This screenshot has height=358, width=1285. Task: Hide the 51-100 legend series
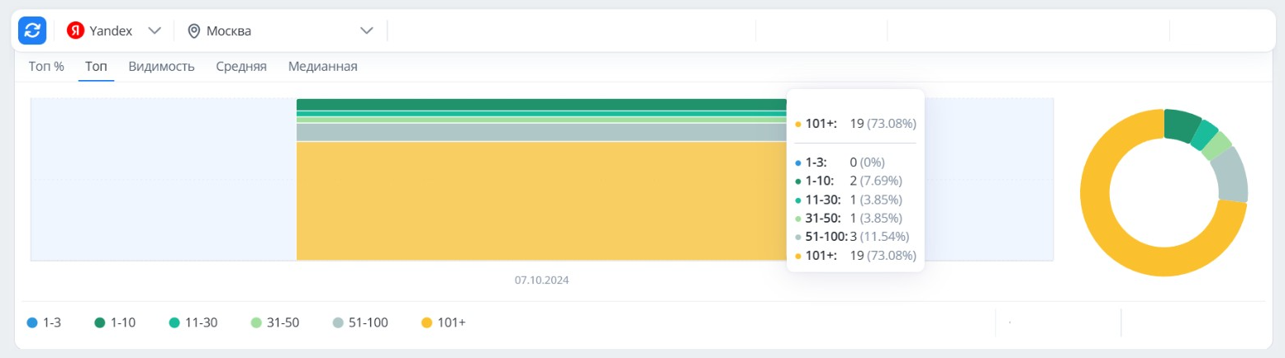[360, 323]
